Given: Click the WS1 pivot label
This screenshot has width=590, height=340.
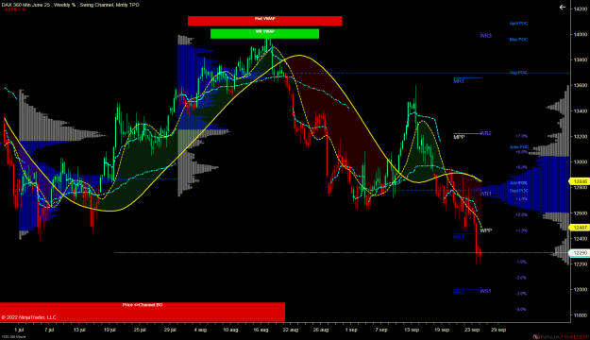Looking at the screenshot, I should 486,291.
